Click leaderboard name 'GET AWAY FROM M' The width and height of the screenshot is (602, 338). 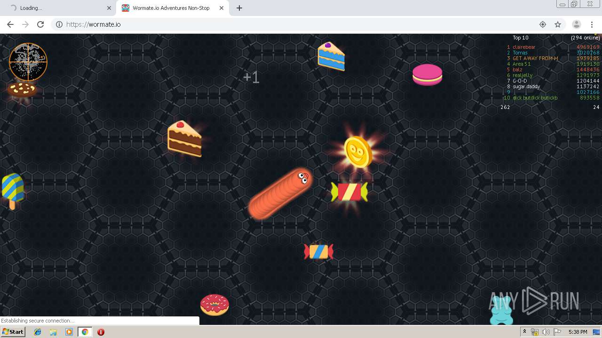click(x=535, y=58)
